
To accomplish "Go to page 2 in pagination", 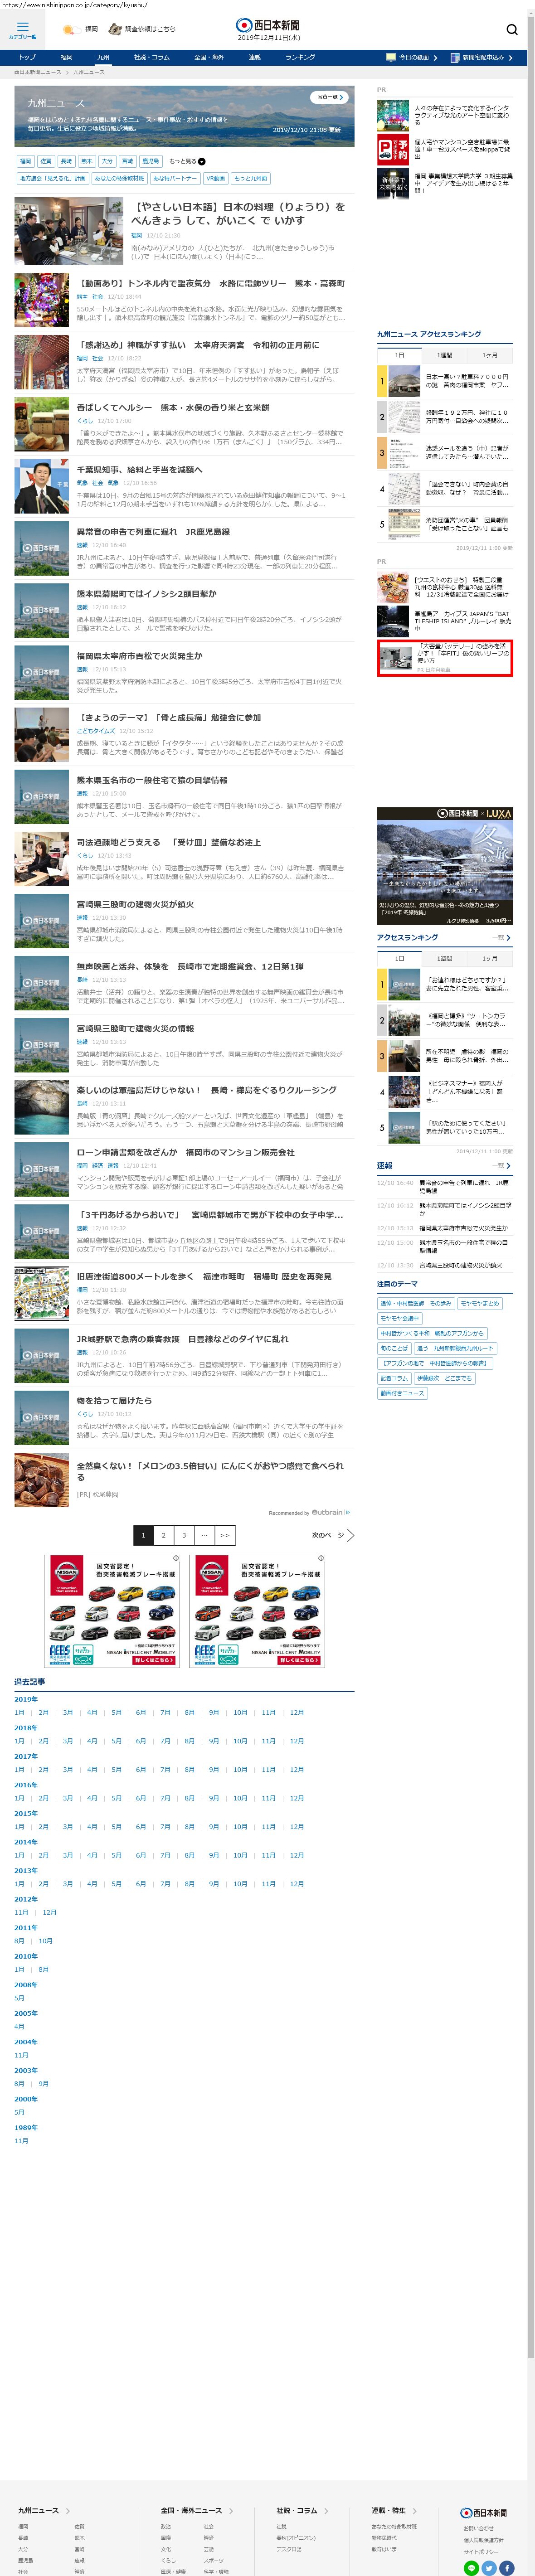I will [163, 1534].
